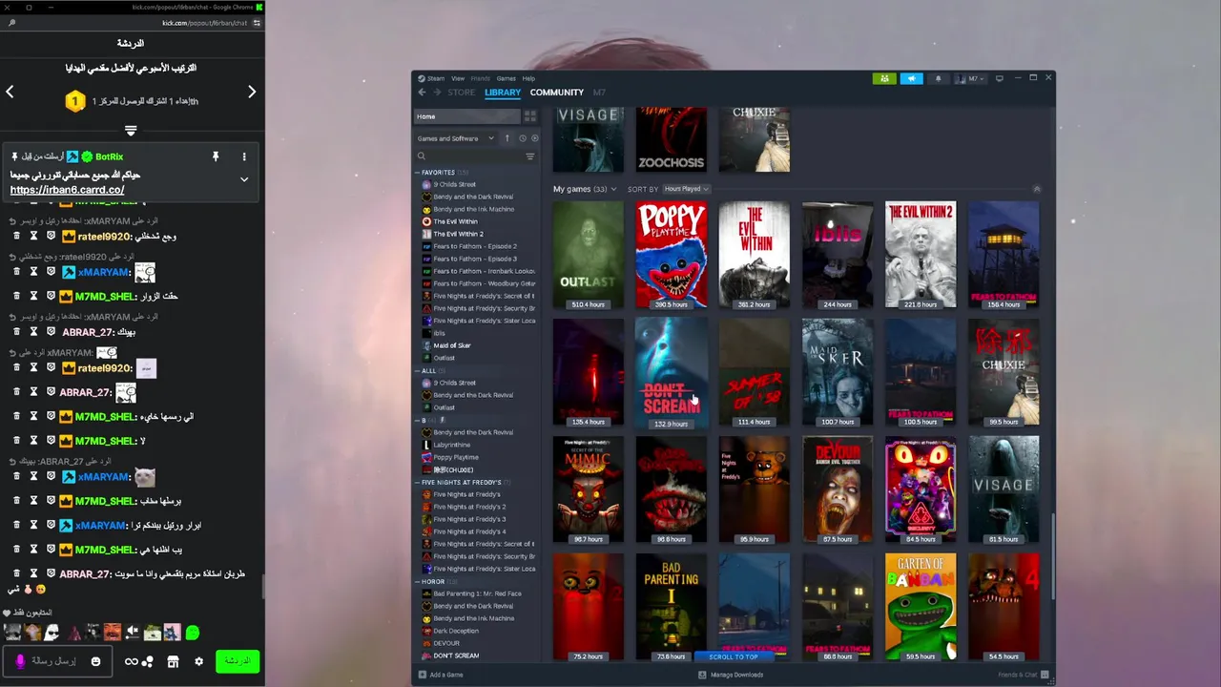Click the Add a Game plus icon
Screen dimensions: 1221x687
(x=423, y=675)
